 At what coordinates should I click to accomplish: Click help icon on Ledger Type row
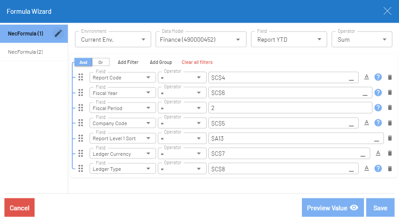[x=378, y=168]
